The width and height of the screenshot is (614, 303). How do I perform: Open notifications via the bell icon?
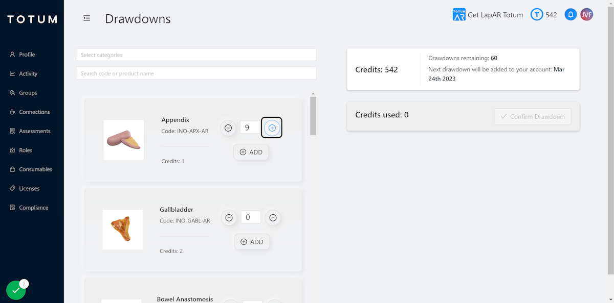pyautogui.click(x=571, y=14)
